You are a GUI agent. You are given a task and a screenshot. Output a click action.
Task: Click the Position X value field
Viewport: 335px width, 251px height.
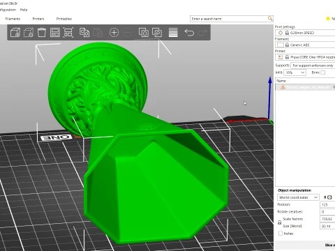click(x=327, y=204)
